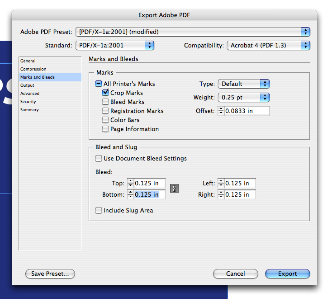Check Include Slug Area option
332x302 pixels.
[x=99, y=210]
